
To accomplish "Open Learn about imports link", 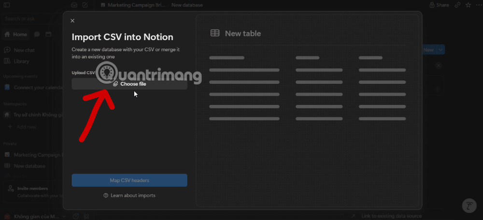I will point(129,195).
